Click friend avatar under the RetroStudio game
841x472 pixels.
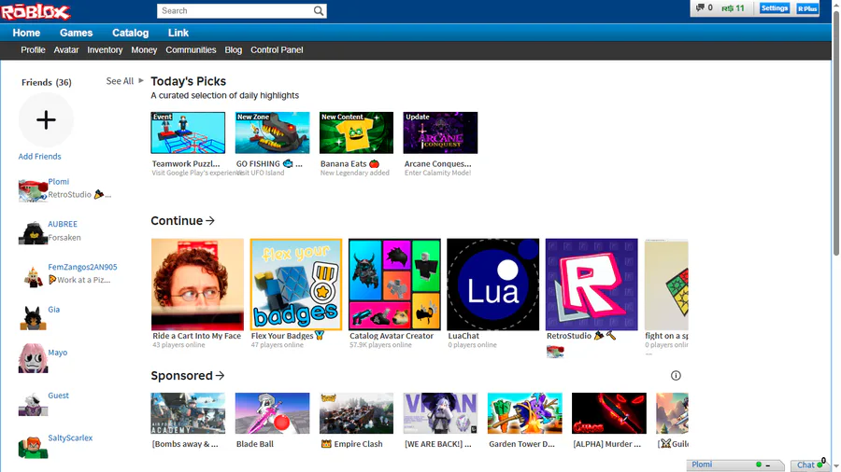(x=555, y=352)
